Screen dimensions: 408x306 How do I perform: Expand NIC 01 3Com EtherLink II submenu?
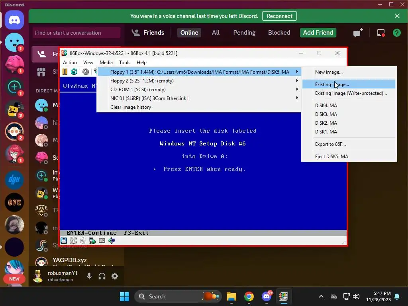tap(199, 98)
